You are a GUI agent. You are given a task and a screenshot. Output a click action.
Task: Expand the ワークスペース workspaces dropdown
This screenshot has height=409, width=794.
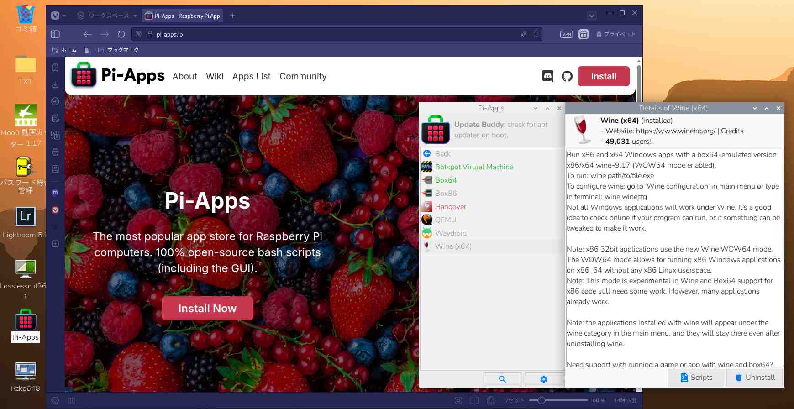point(107,16)
